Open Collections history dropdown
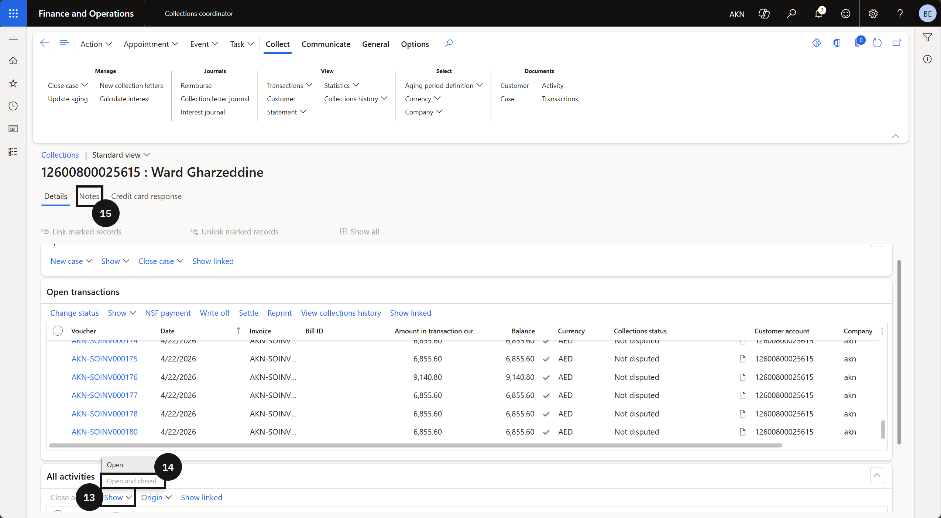 click(356, 99)
